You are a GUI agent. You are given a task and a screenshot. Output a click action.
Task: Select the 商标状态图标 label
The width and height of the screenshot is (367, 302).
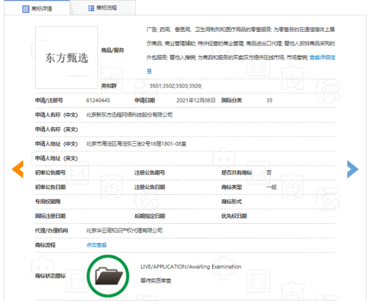[50, 276]
